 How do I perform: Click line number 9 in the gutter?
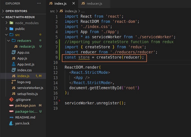56,57
